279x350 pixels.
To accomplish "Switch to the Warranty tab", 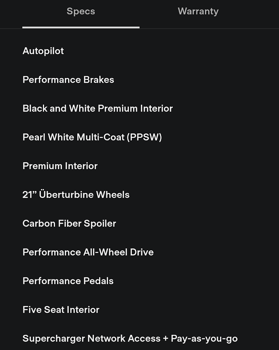I will 198,12.
